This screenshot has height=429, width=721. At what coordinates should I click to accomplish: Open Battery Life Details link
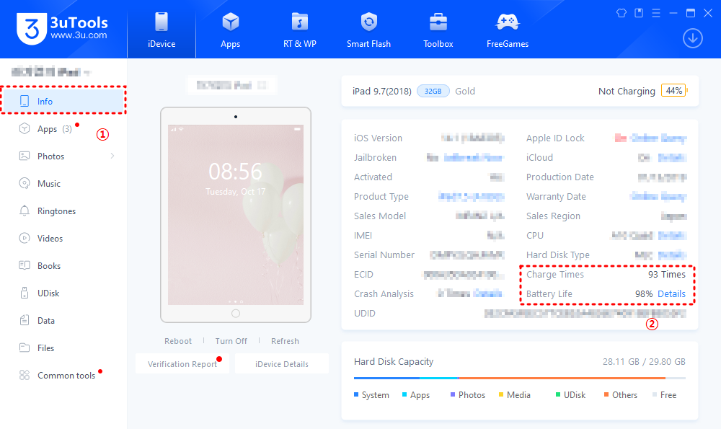(x=671, y=294)
